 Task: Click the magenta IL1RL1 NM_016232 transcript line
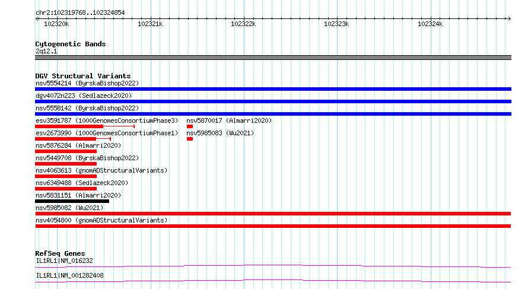pyautogui.click(x=273, y=266)
